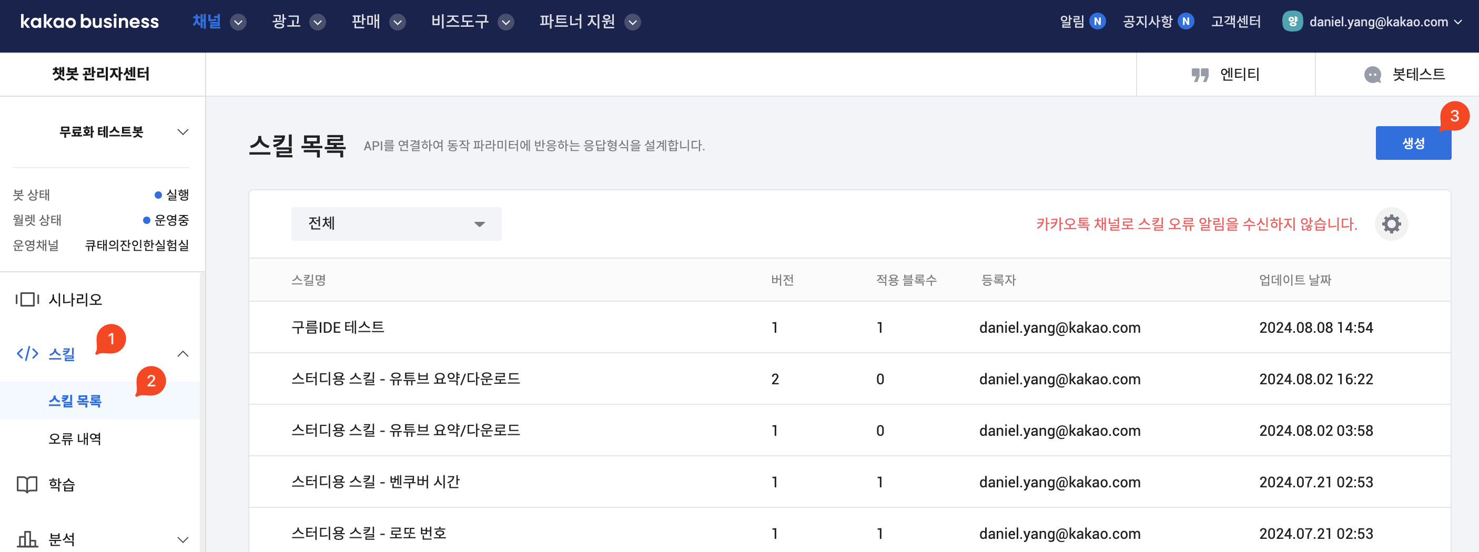Click the 학습 book icon
Viewport: 1479px width, 552px height.
(27, 484)
